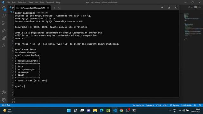Run the Python file with play button
Screen dimensions: 203x114
[189, 7]
